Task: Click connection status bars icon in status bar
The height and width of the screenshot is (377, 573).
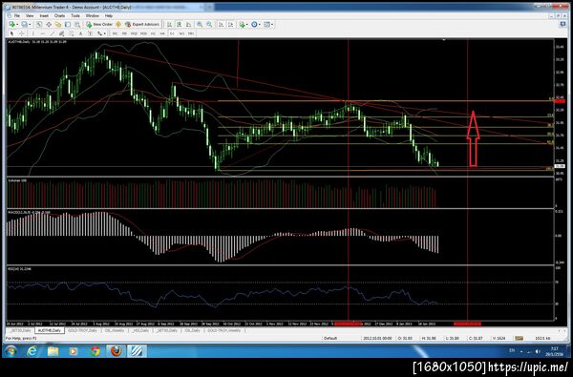Action: [520, 338]
